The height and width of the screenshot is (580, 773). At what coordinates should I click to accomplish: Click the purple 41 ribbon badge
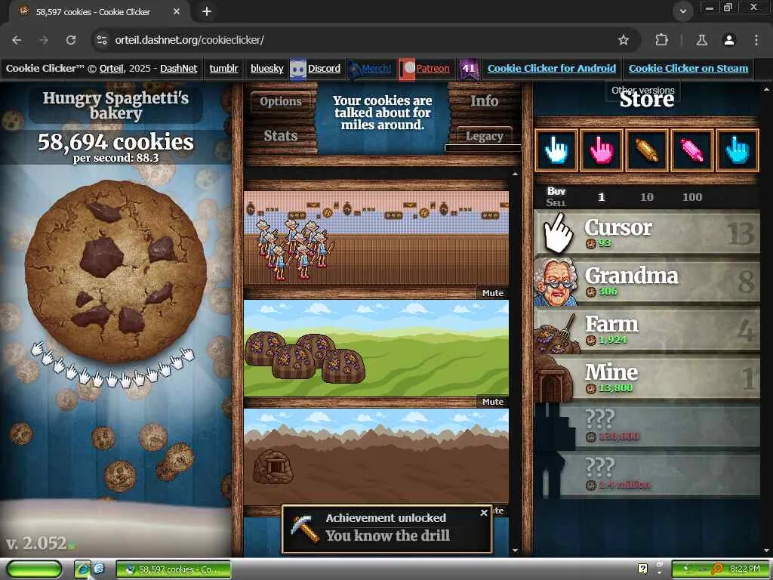coord(468,69)
